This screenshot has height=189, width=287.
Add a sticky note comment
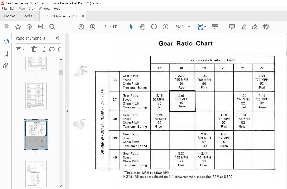[232, 27]
